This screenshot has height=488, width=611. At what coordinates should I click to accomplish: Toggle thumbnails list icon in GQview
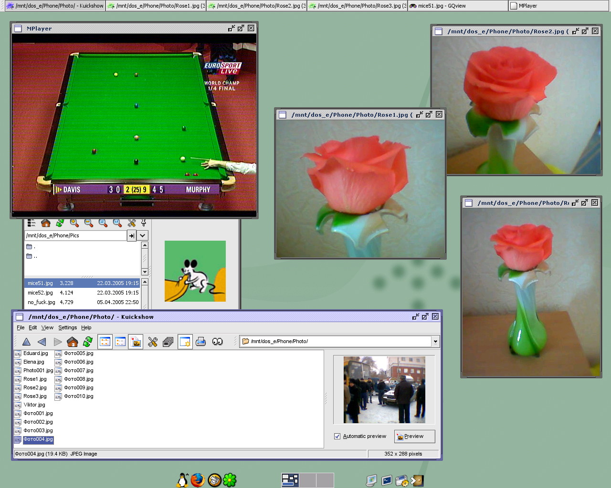coord(32,223)
